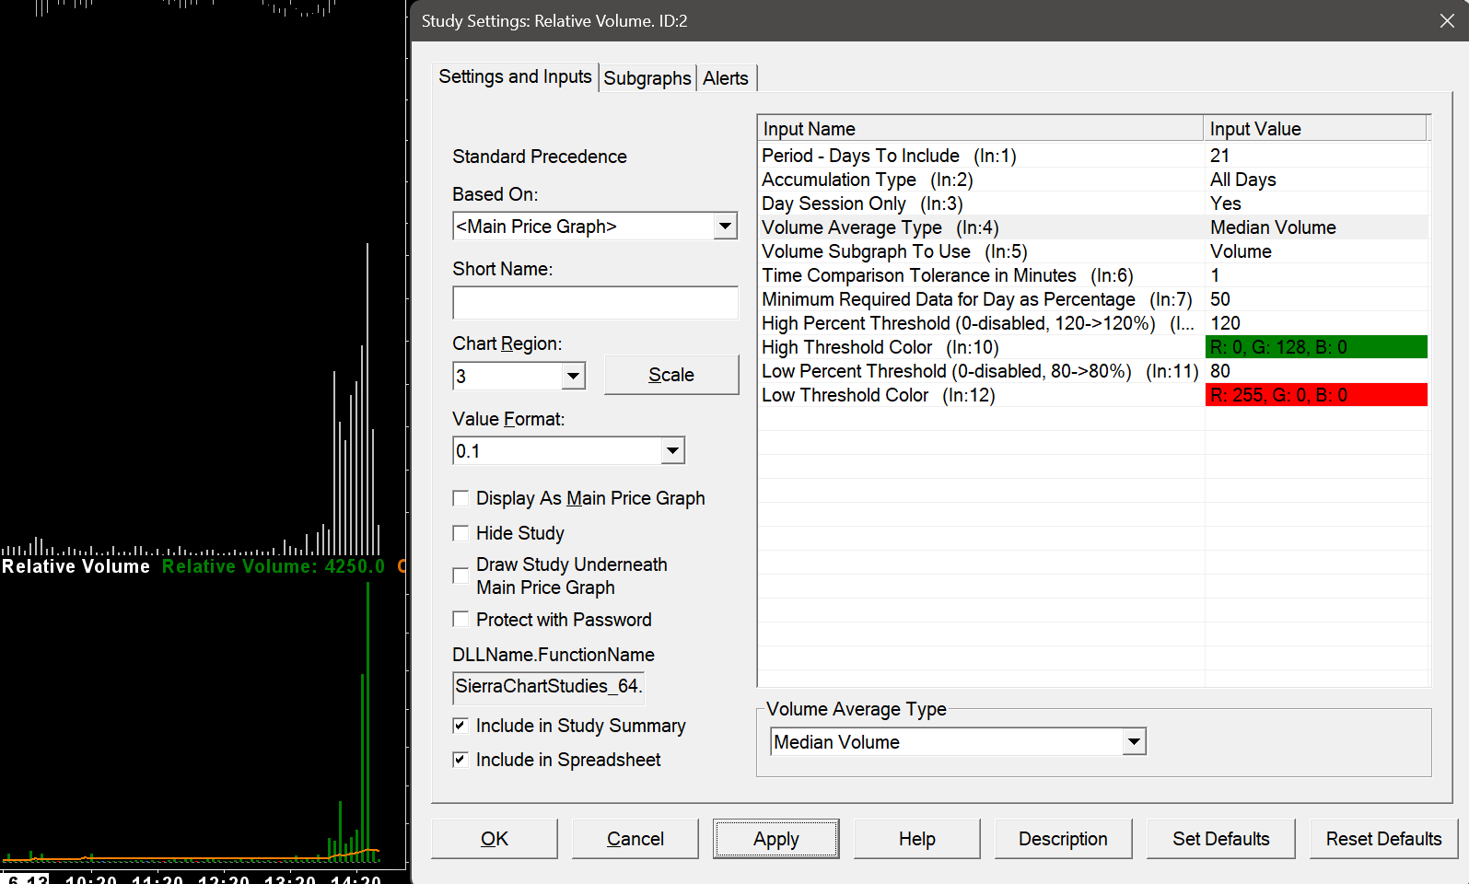Expand the Based On dropdown
1469x884 pixels.
click(x=725, y=227)
